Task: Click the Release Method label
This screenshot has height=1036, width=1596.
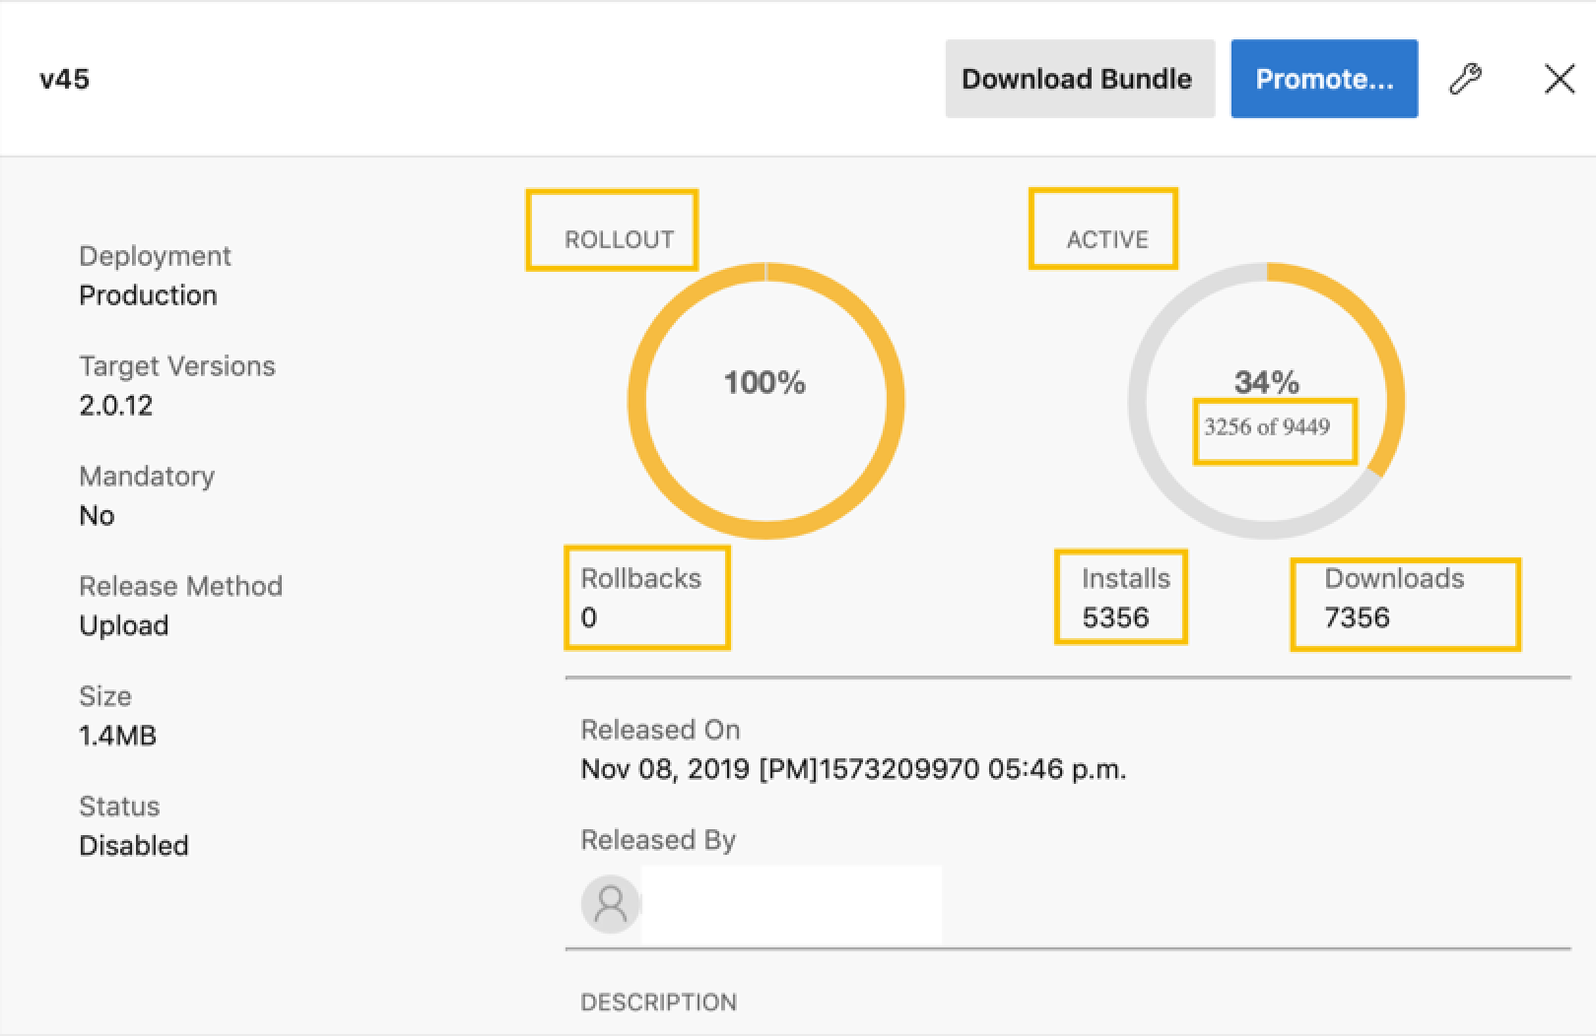Action: point(181,587)
